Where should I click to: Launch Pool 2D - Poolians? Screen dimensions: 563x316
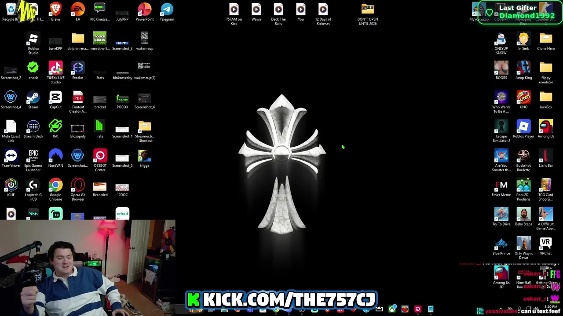click(x=523, y=190)
